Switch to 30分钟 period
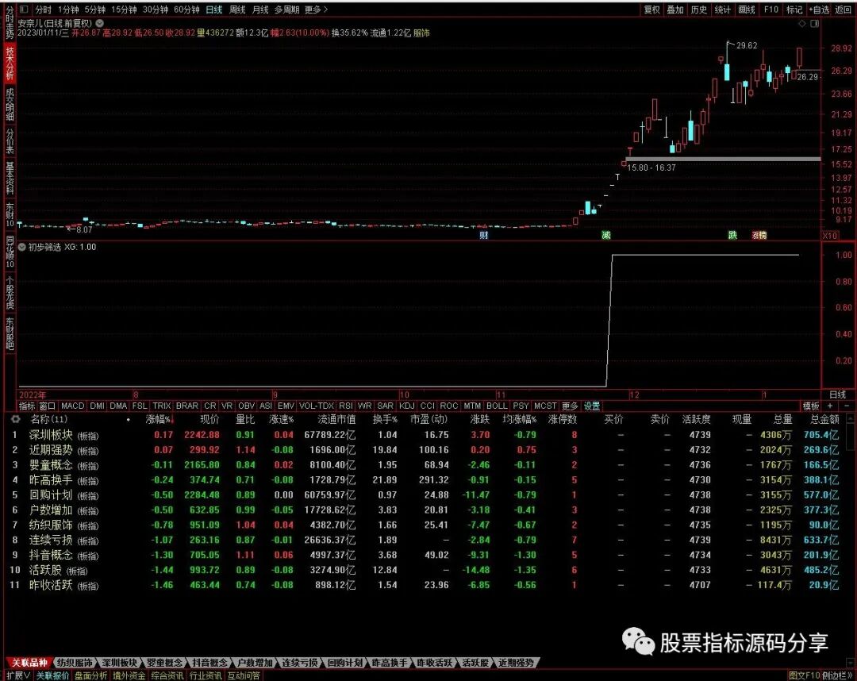This screenshot has width=857, height=681. [156, 10]
